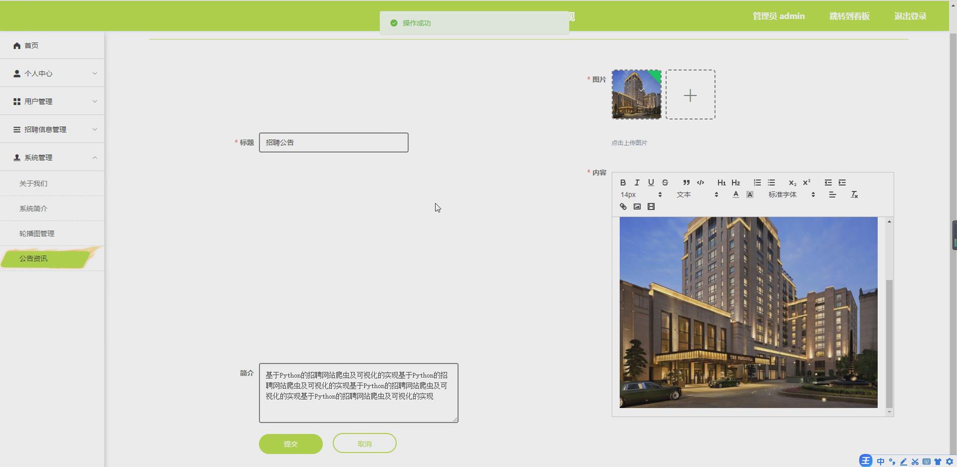Open 轮播图管理 submenu item
This screenshot has height=467, width=957.
point(52,233)
